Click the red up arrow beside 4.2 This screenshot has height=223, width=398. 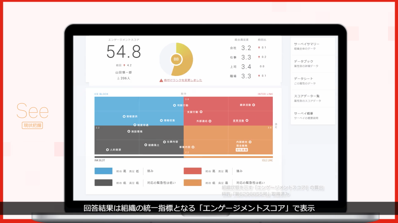pos(124,65)
